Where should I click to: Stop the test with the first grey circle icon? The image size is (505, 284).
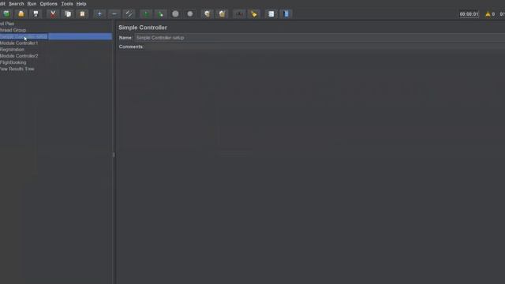click(x=175, y=14)
